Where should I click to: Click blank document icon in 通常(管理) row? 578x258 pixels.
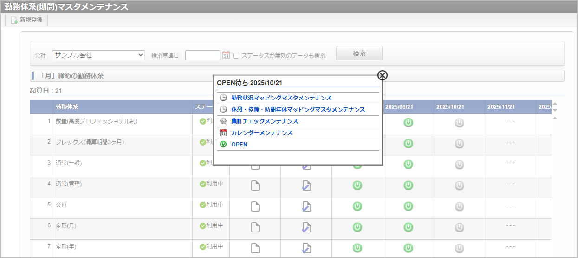[x=255, y=185]
